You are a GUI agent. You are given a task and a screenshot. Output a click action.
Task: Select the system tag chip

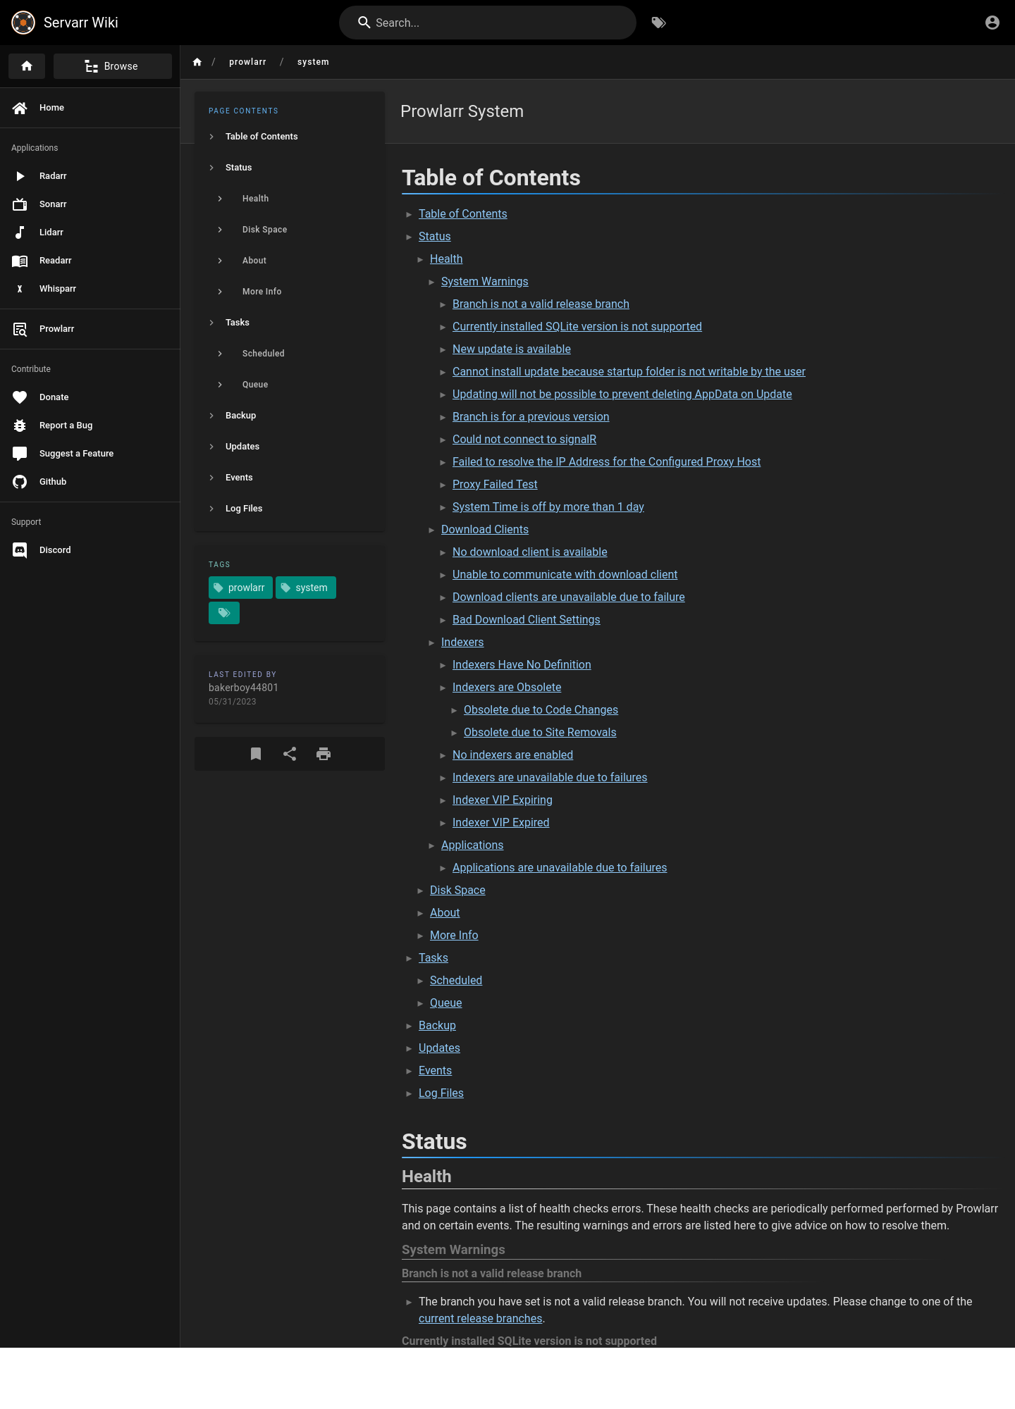pyautogui.click(x=306, y=588)
